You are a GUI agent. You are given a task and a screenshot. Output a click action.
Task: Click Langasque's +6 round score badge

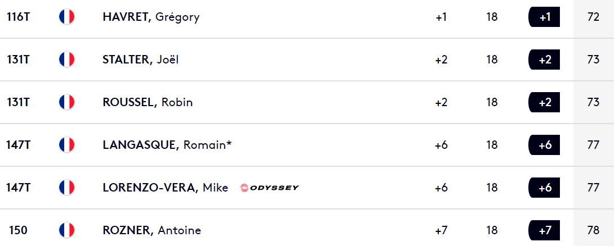click(x=544, y=145)
